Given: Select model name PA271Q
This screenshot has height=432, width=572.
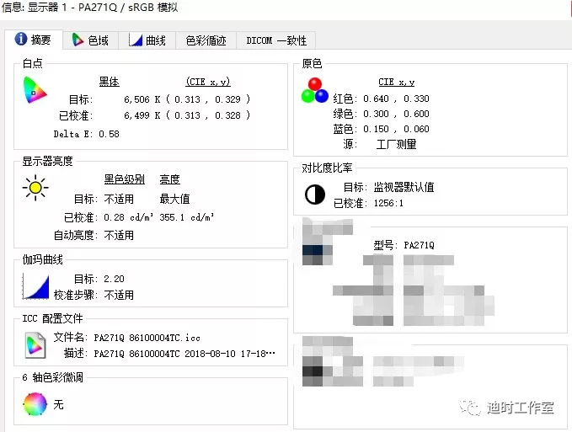Looking at the screenshot, I should click(x=420, y=245).
